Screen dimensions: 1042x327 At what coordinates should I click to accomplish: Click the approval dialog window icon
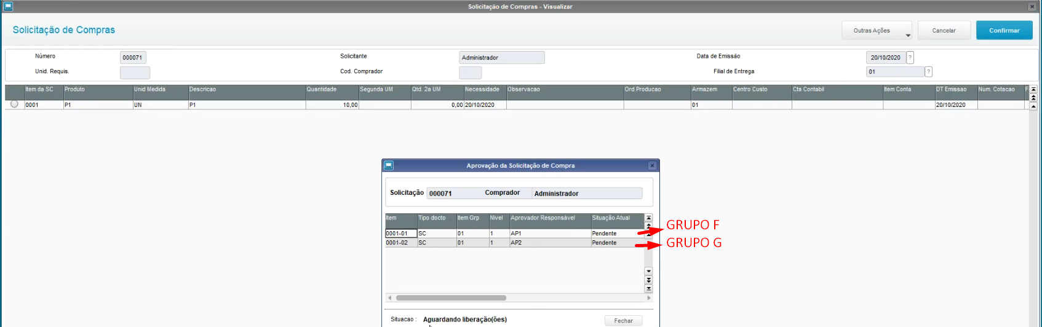[388, 165]
